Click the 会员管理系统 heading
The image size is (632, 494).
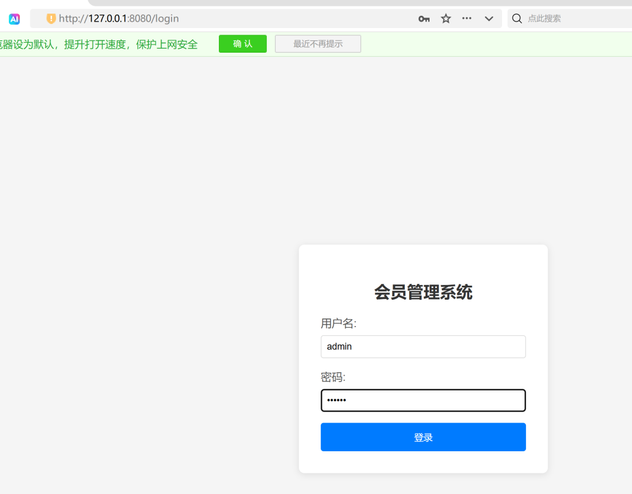(x=423, y=292)
